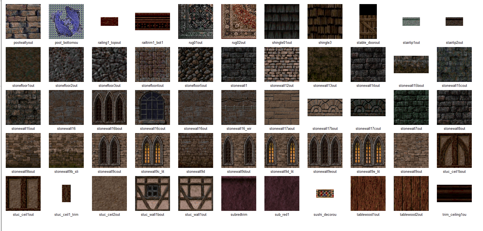Select the stable_doorout door texture
Viewport: 483px width, 231px height.
368,21
